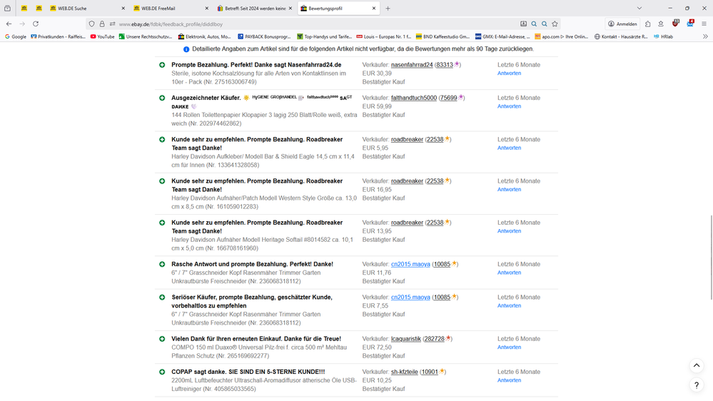Open a new tab with plus button

(388, 8)
